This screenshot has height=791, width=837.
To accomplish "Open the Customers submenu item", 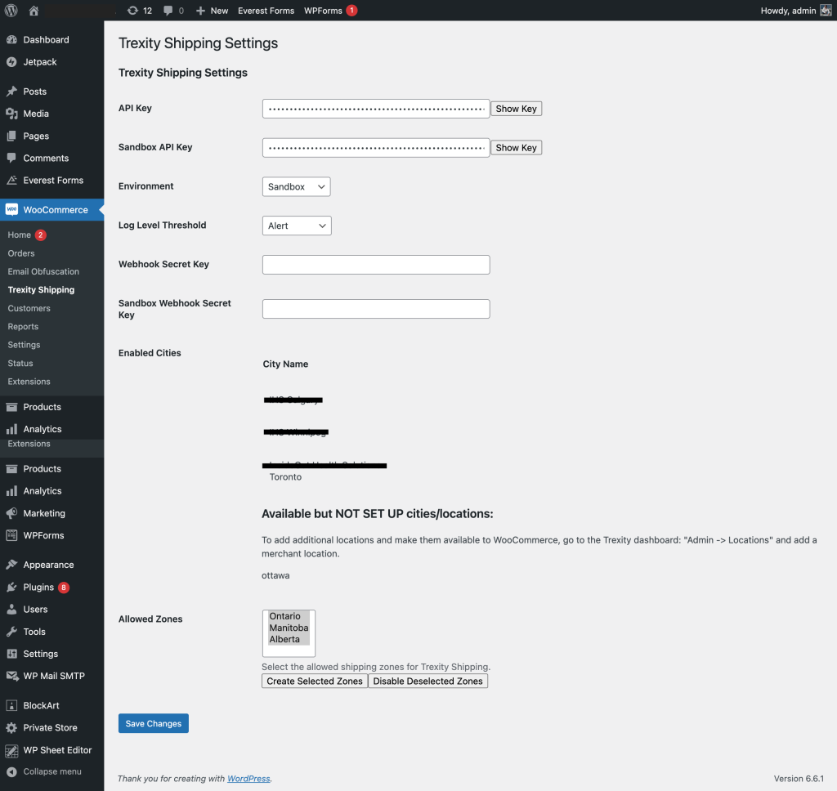I will coord(29,309).
